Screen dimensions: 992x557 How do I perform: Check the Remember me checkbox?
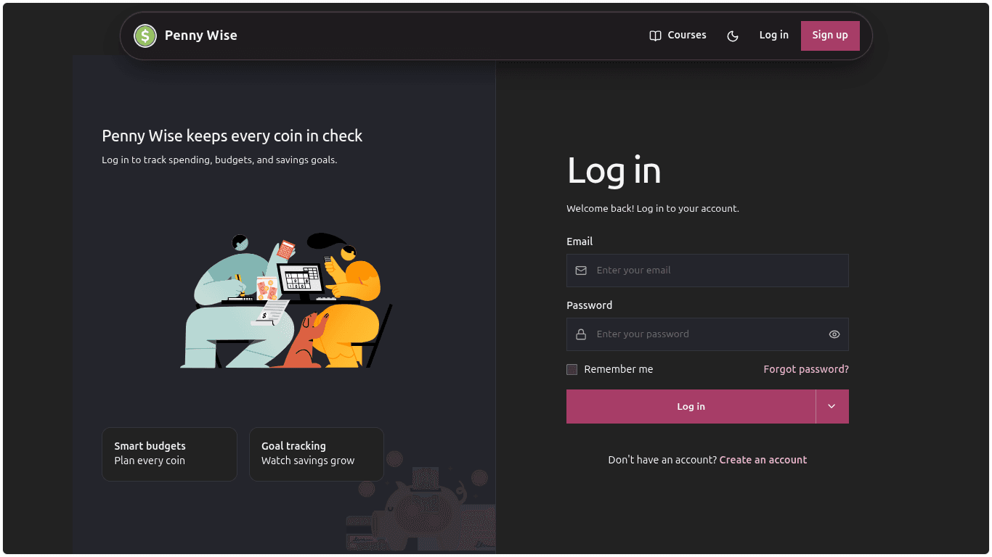coord(572,369)
